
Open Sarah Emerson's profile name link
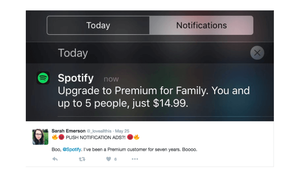[68, 131]
